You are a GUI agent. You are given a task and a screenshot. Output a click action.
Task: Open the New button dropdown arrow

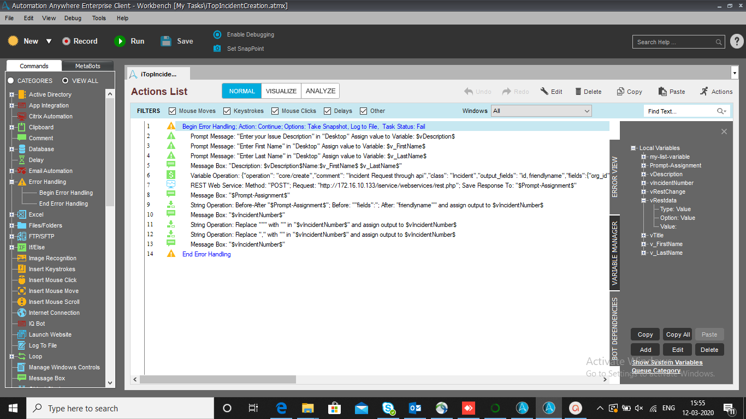point(49,41)
